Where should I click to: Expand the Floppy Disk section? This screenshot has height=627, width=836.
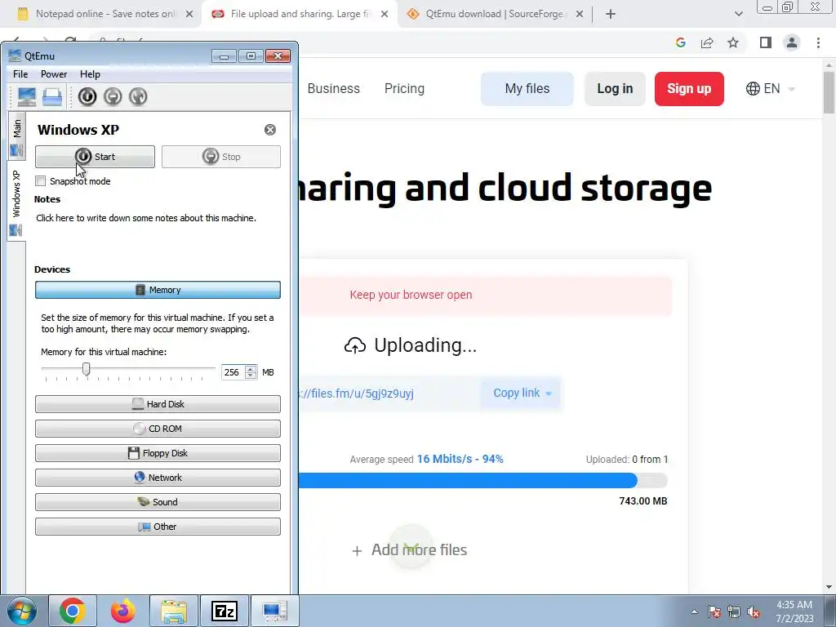pyautogui.click(x=158, y=453)
